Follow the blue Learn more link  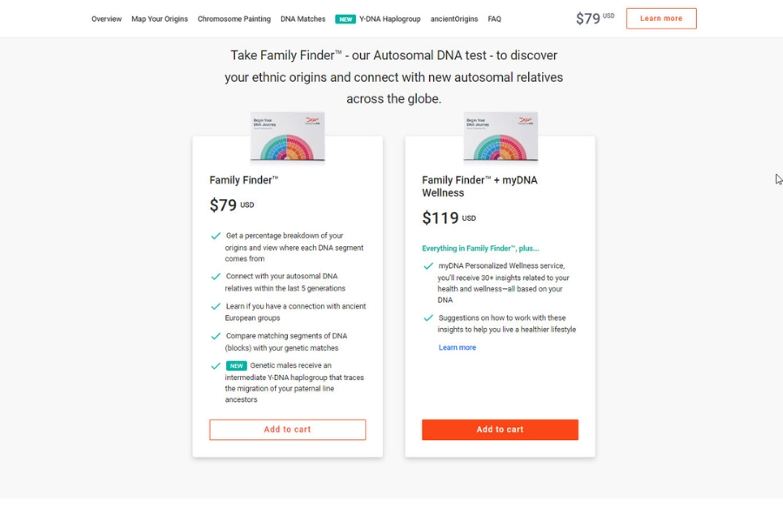point(457,348)
